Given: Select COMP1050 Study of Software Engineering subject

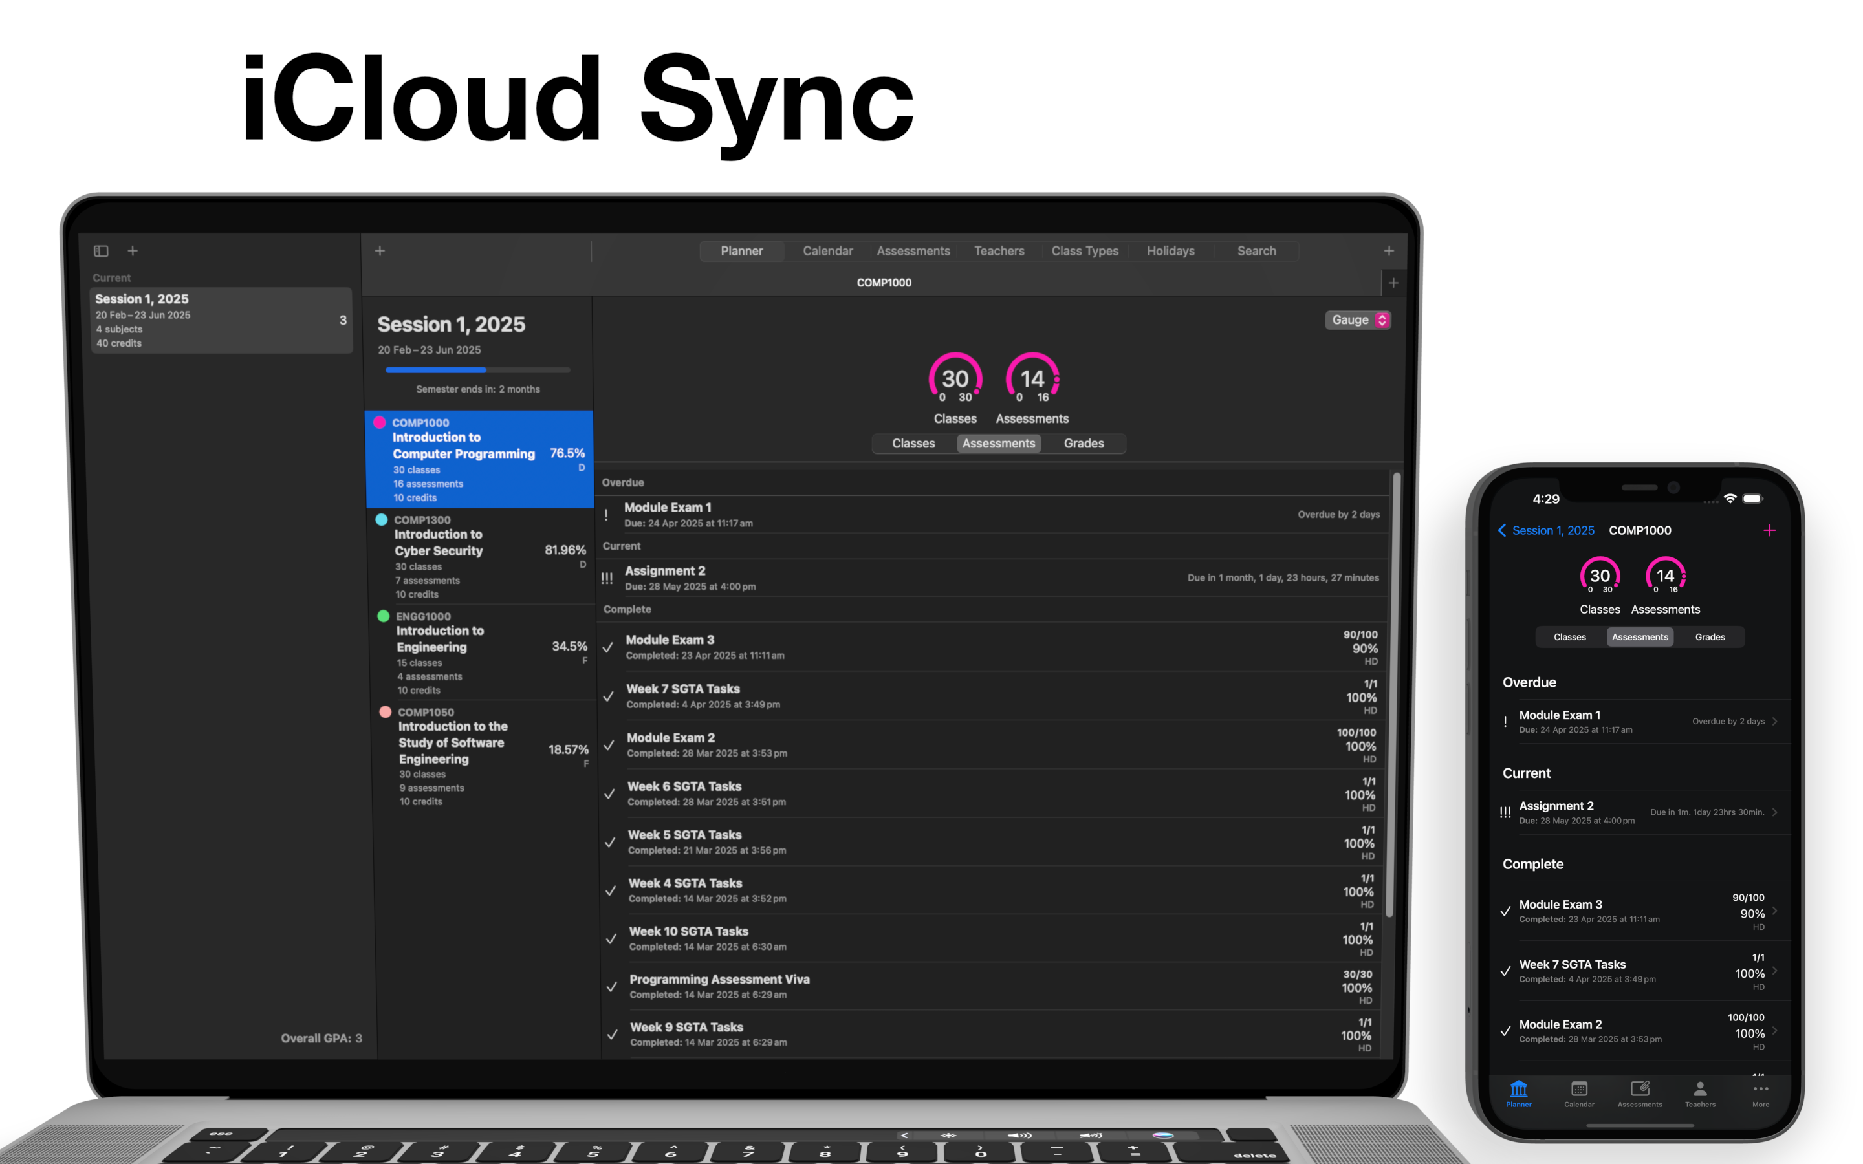Looking at the screenshot, I should point(483,756).
